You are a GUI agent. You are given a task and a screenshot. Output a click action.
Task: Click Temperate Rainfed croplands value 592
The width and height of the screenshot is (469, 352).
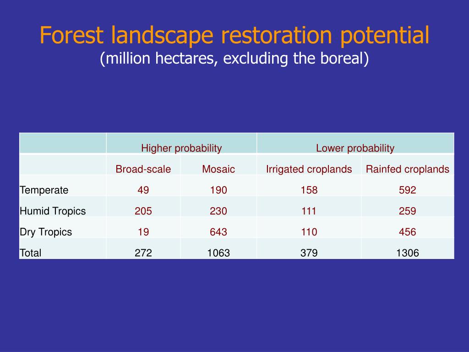408,190
